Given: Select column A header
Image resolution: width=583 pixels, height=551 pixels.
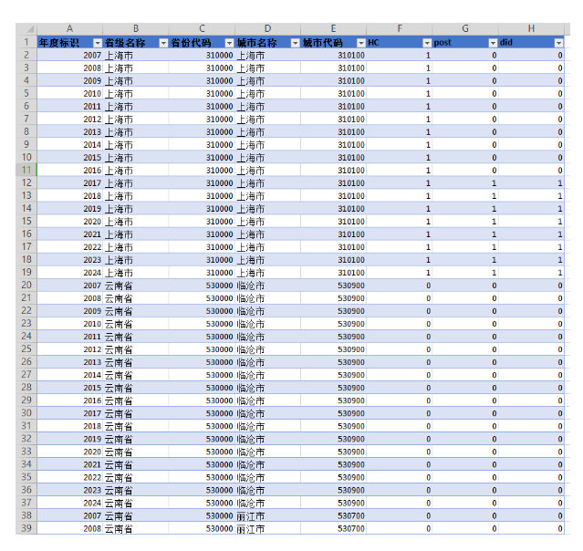Looking at the screenshot, I should click(x=69, y=28).
